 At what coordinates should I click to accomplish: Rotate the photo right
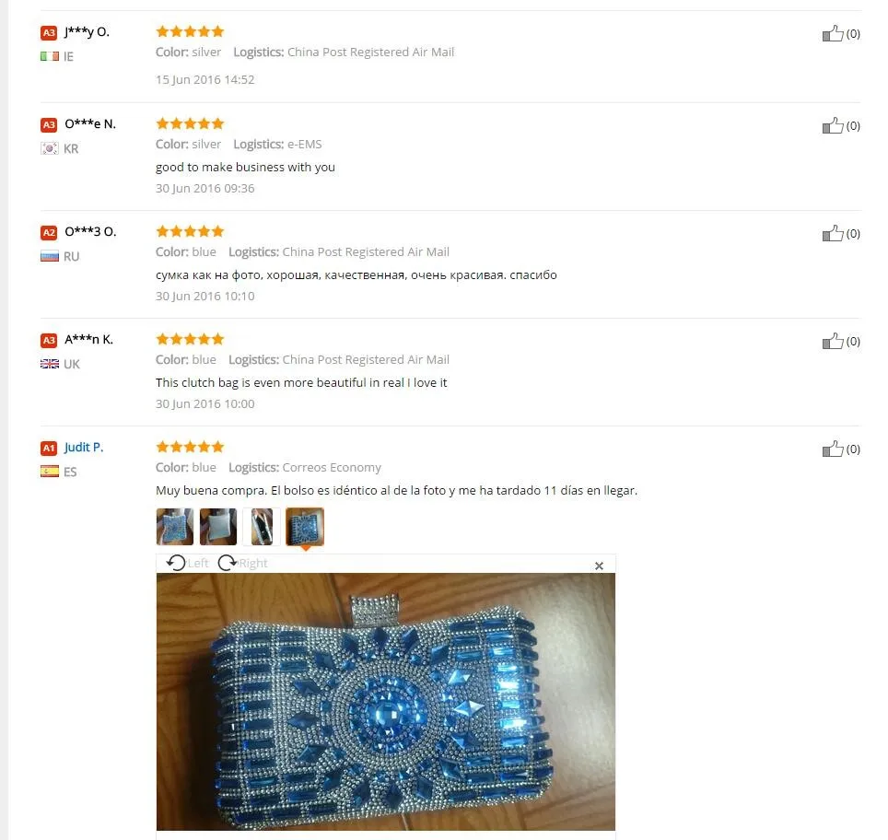[x=242, y=563]
